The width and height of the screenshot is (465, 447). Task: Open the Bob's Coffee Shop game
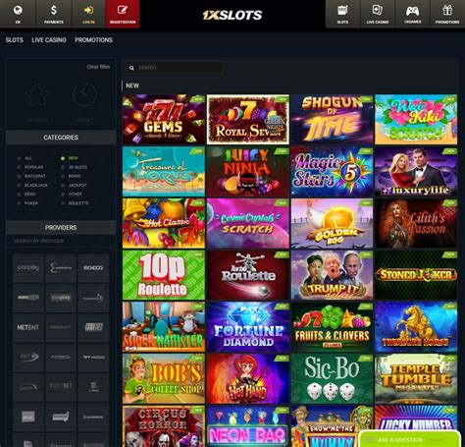(164, 378)
